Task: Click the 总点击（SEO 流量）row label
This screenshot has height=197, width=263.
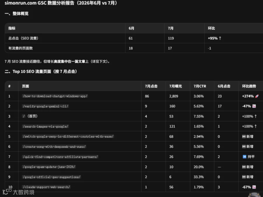Action: 23,38
